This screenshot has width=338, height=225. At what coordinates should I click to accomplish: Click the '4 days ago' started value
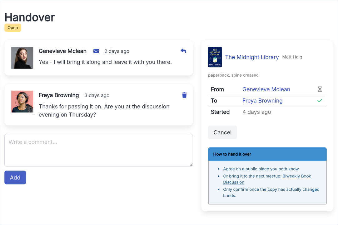point(257,112)
